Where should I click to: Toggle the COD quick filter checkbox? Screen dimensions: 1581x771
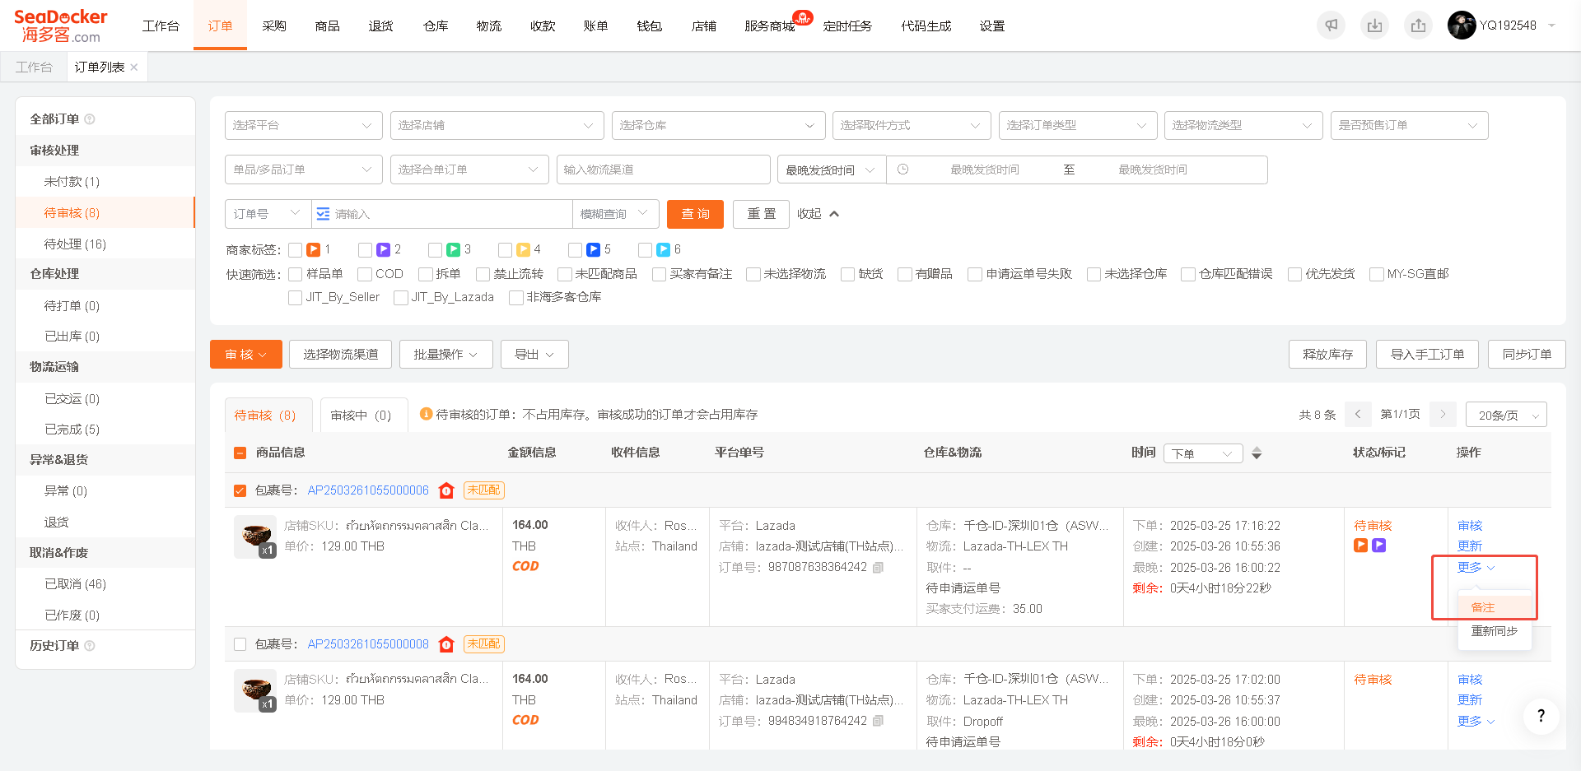(x=365, y=274)
